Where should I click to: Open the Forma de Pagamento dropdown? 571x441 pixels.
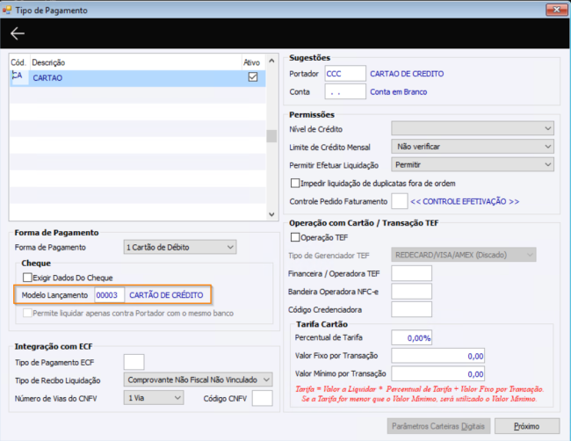(x=180, y=247)
